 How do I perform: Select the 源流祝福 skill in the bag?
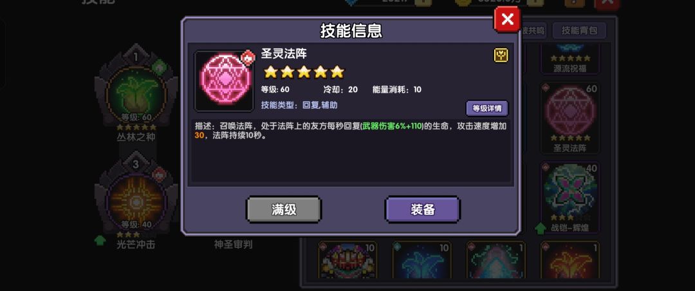coord(570,59)
